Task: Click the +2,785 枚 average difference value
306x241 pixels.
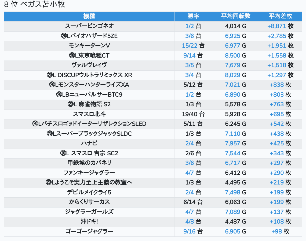Action: [280, 36]
